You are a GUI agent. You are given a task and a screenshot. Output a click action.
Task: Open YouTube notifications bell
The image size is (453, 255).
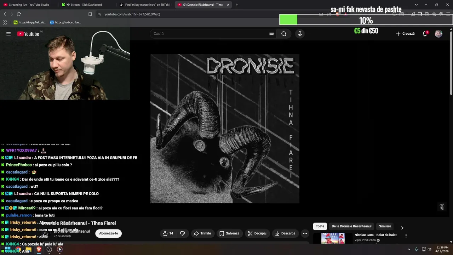coord(425,34)
